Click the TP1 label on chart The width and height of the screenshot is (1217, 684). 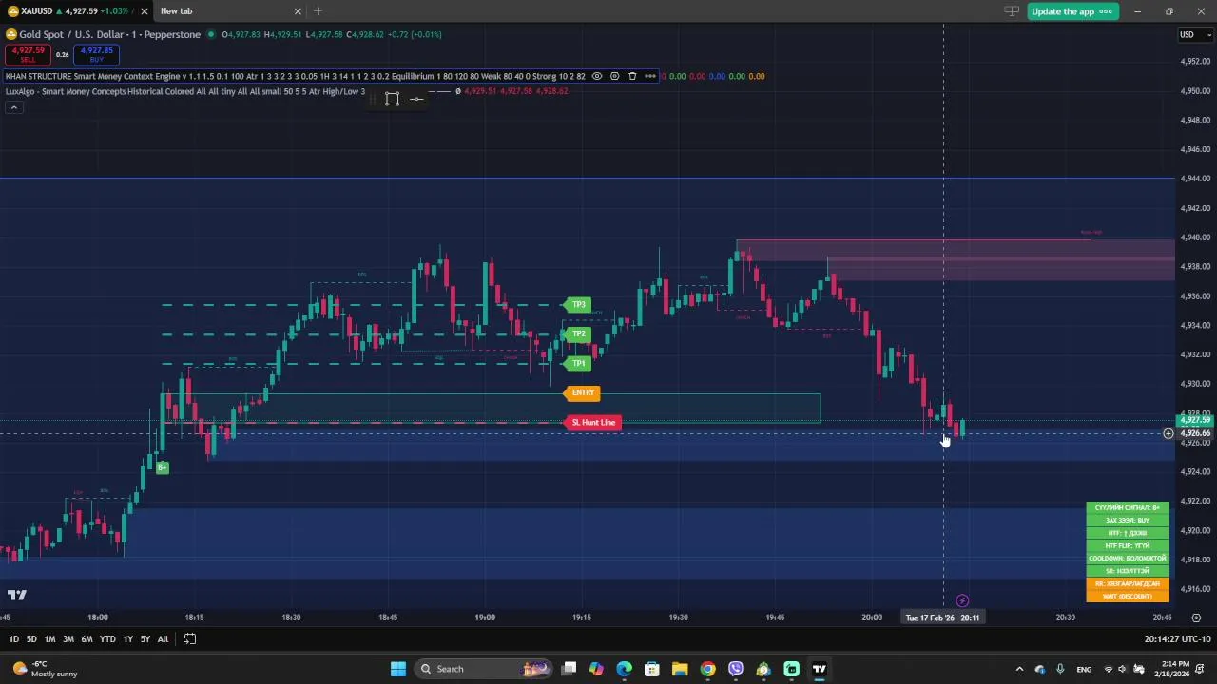(x=578, y=364)
